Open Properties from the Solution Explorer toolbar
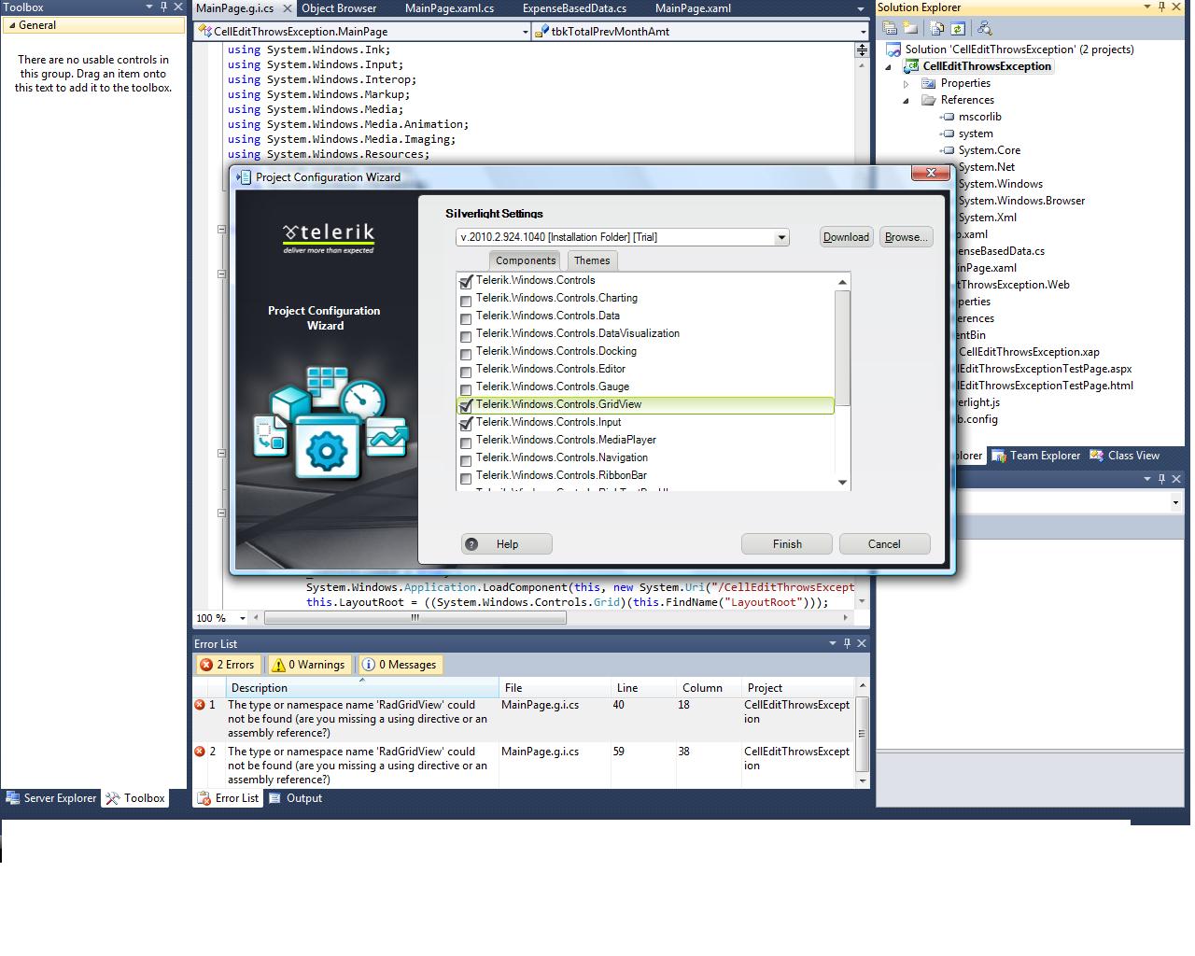This screenshot has height=956, width=1195. click(890, 29)
